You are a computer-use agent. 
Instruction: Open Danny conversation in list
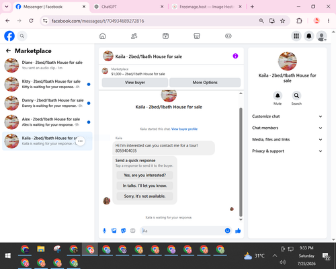click(47, 103)
